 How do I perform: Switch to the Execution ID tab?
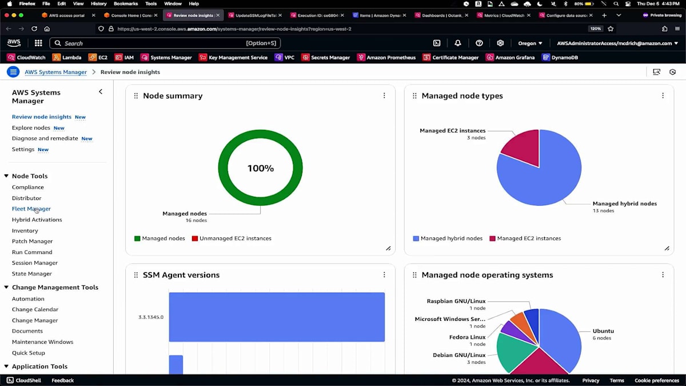(317, 15)
